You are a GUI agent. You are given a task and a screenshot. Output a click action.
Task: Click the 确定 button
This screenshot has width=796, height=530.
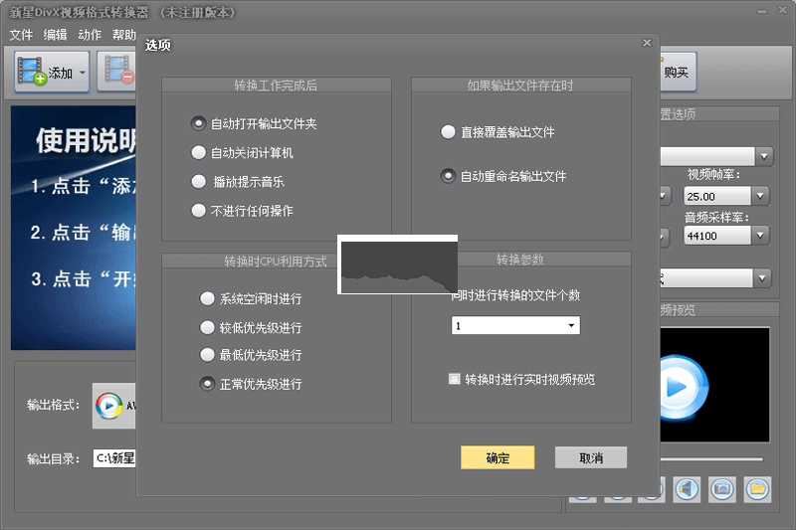point(497,457)
